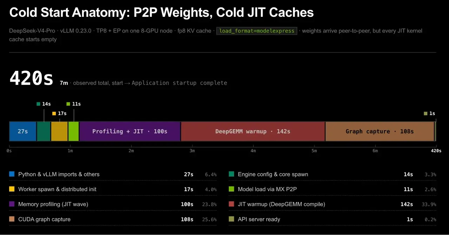
Task: Click the teal Engine config legend swatch
Action: point(232,174)
